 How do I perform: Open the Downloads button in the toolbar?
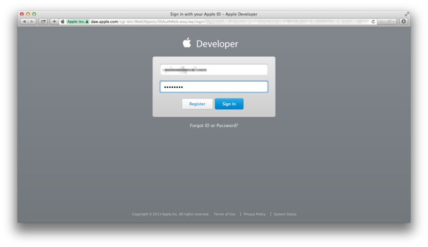coord(403,21)
